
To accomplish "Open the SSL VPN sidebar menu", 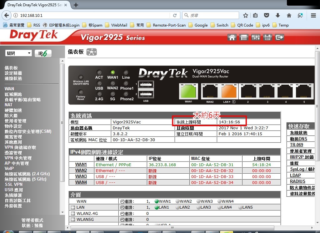I will pyautogui.click(x=14, y=185).
